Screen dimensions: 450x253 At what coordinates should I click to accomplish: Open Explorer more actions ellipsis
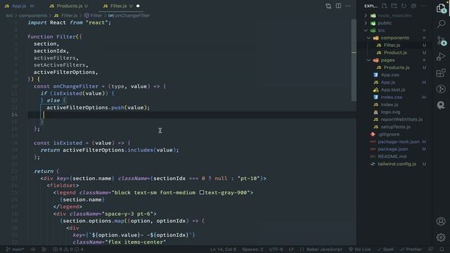pyautogui.click(x=423, y=6)
